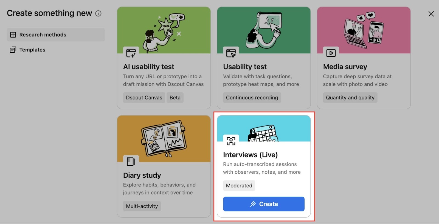
Task: Select the Media survey card illustration
Action: 364,30
